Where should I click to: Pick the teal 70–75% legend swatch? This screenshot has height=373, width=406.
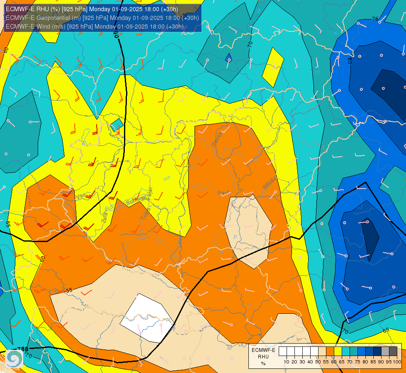tap(354, 351)
